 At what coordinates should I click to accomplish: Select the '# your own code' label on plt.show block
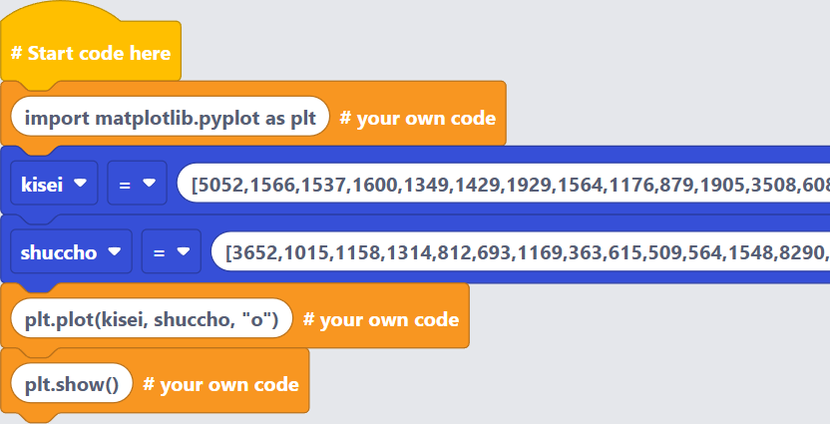[x=220, y=384]
